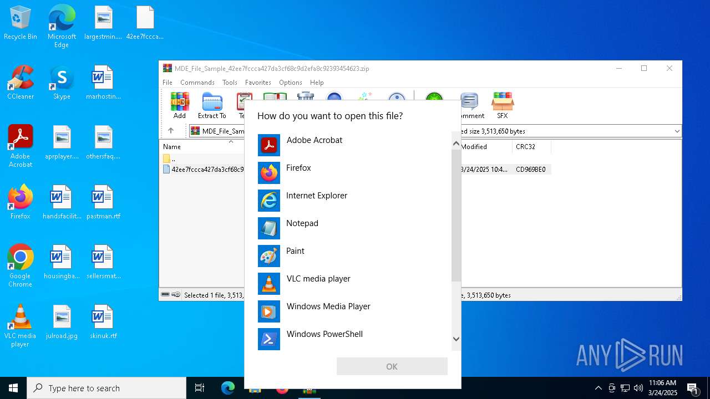Click the Comment toolbar icon in WinRAR
Screen dimensions: 710x399
tap(470, 106)
